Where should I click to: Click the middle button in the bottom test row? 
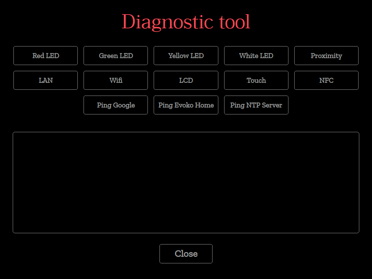pyautogui.click(x=186, y=105)
